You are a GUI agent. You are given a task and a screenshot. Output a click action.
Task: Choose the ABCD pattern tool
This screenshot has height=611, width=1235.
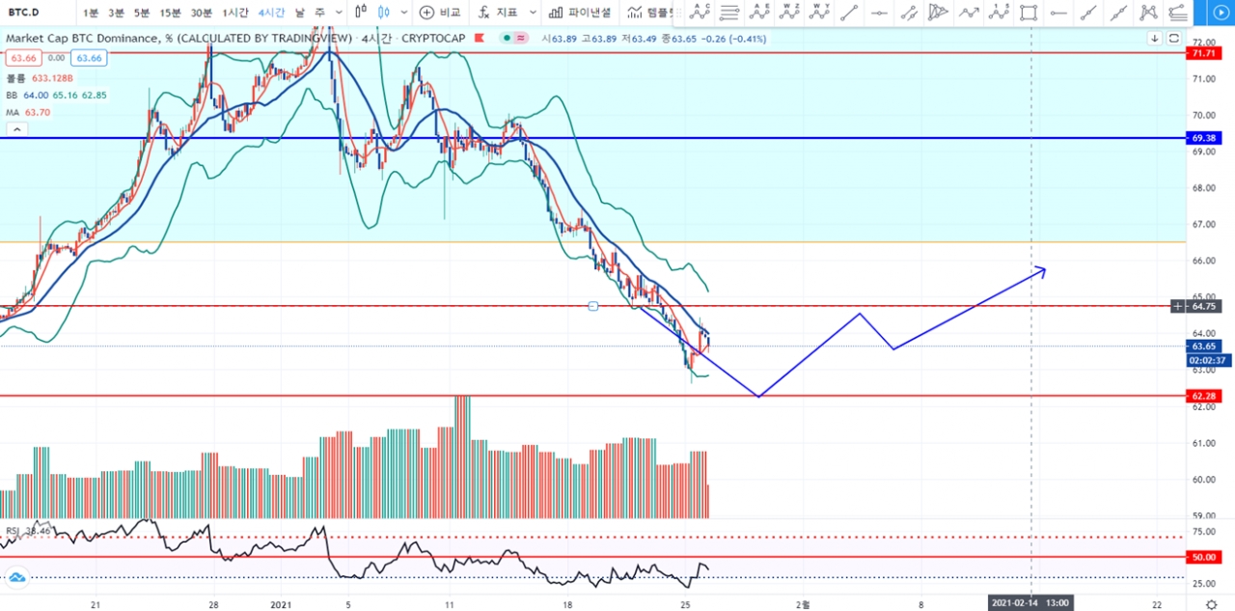click(700, 13)
